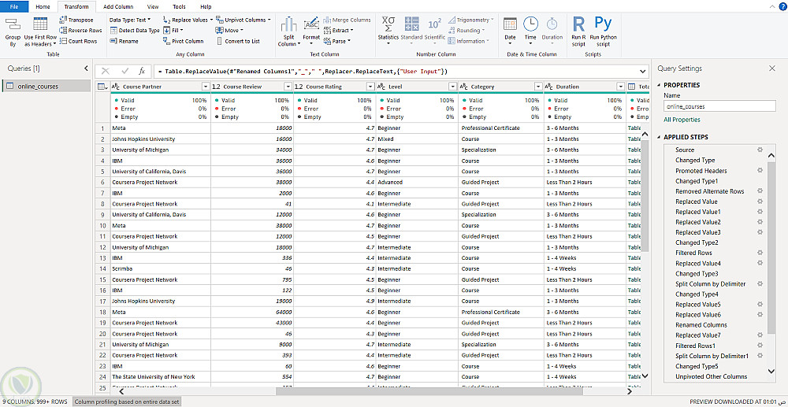The width and height of the screenshot is (788, 407).
Task: Click the All Properties link
Action: pyautogui.click(x=682, y=120)
